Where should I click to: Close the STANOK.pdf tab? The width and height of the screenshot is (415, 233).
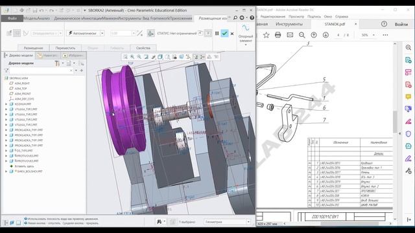coord(355,24)
